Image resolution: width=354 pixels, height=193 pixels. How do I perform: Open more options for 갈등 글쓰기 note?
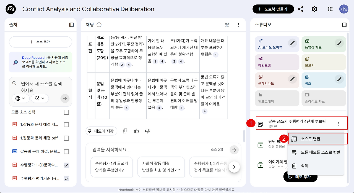[338, 124]
